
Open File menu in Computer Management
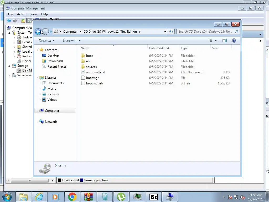[11, 14]
